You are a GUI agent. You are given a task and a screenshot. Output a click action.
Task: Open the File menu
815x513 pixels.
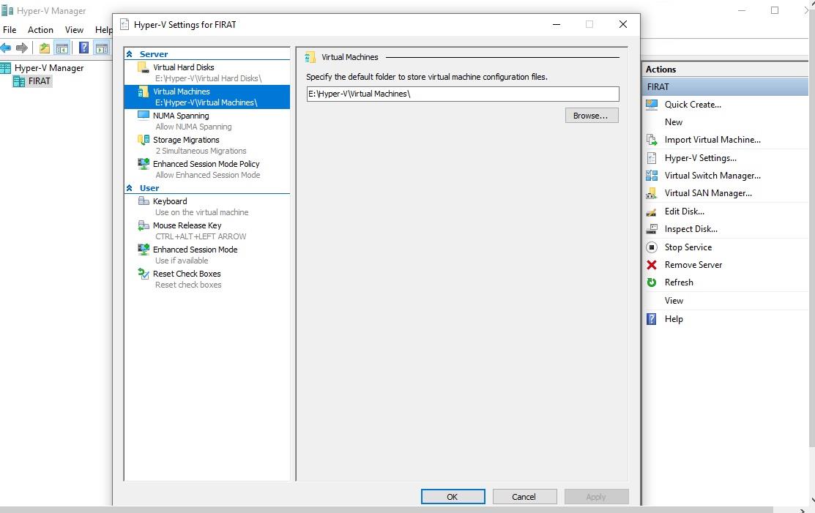10,29
